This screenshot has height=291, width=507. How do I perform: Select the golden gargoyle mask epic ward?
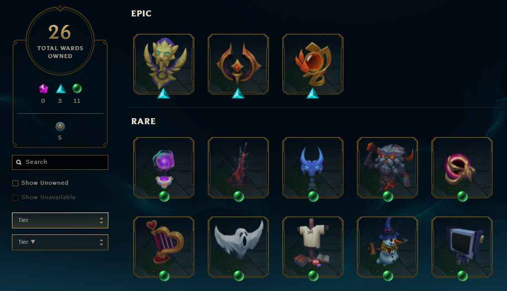pos(164,64)
